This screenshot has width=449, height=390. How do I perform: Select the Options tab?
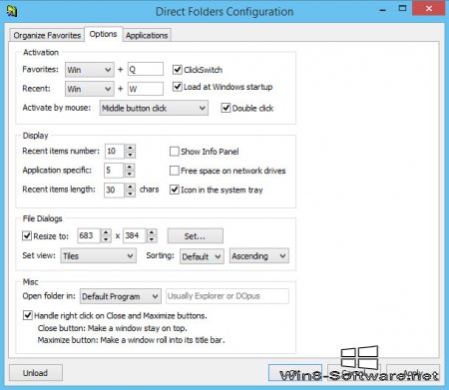click(x=103, y=34)
